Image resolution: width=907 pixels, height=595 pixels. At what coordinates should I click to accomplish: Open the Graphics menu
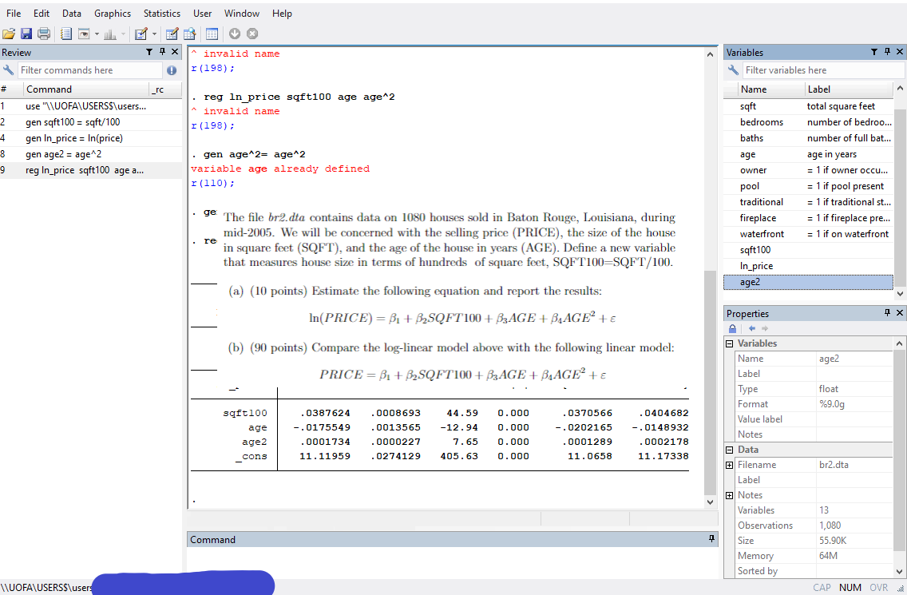tap(113, 14)
